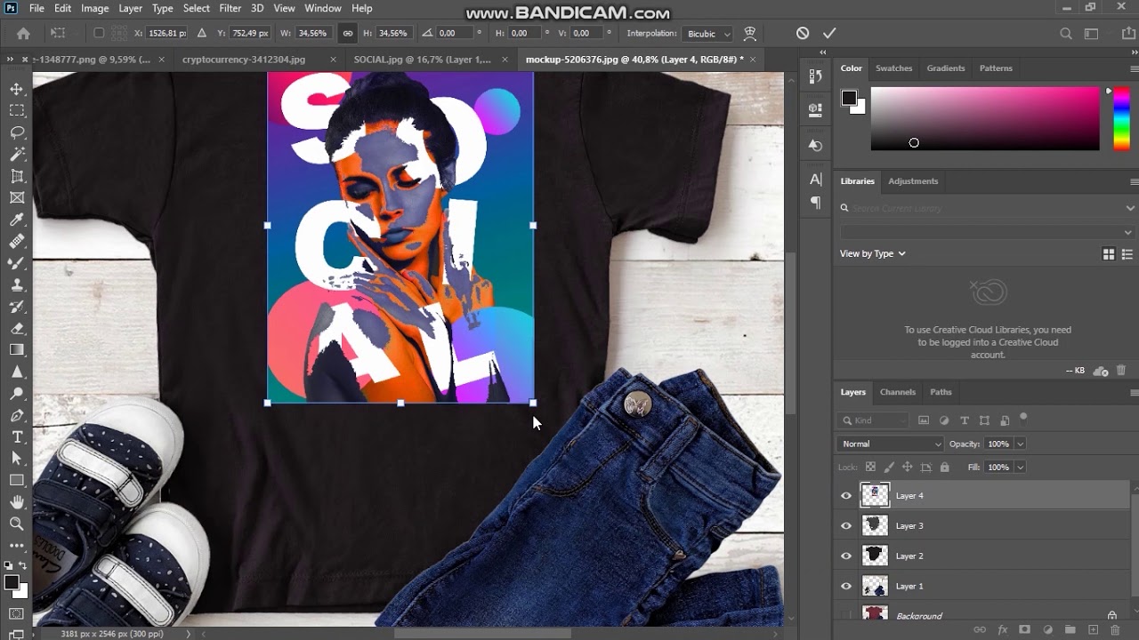Screen dimensions: 1139x640
Task: Open the layer fx styles button
Action: [1002, 630]
